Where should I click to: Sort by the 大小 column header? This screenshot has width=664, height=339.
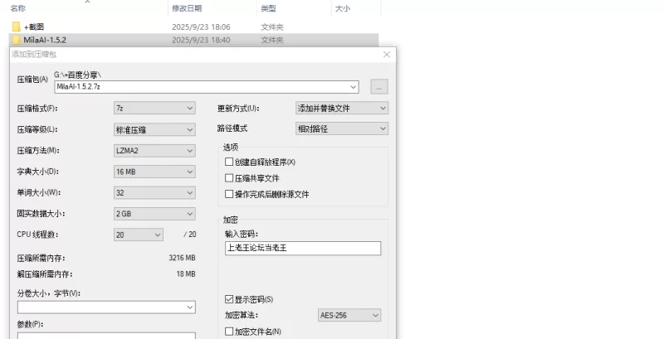[343, 8]
